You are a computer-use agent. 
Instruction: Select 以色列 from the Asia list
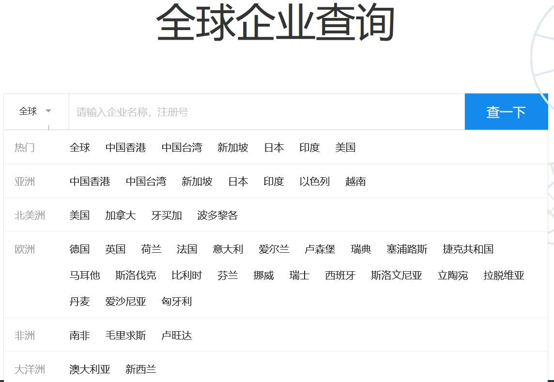[x=314, y=182]
